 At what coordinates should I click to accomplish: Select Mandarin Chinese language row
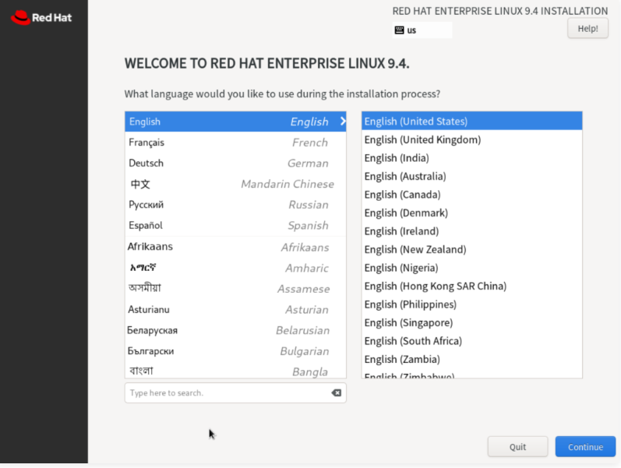(235, 184)
